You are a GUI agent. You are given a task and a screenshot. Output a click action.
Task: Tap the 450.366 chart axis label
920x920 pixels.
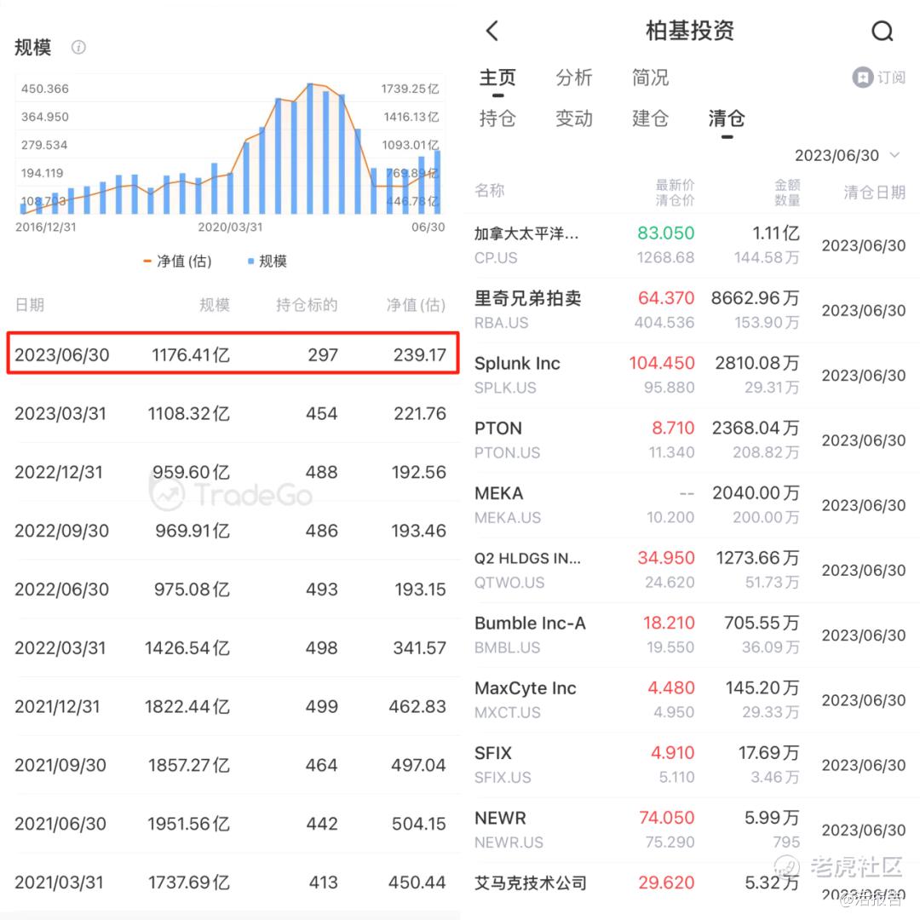(44, 89)
